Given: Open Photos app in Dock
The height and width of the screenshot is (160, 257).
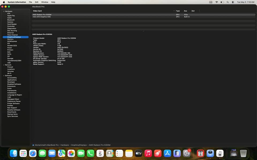Looking at the screenshot, I should [71, 154].
